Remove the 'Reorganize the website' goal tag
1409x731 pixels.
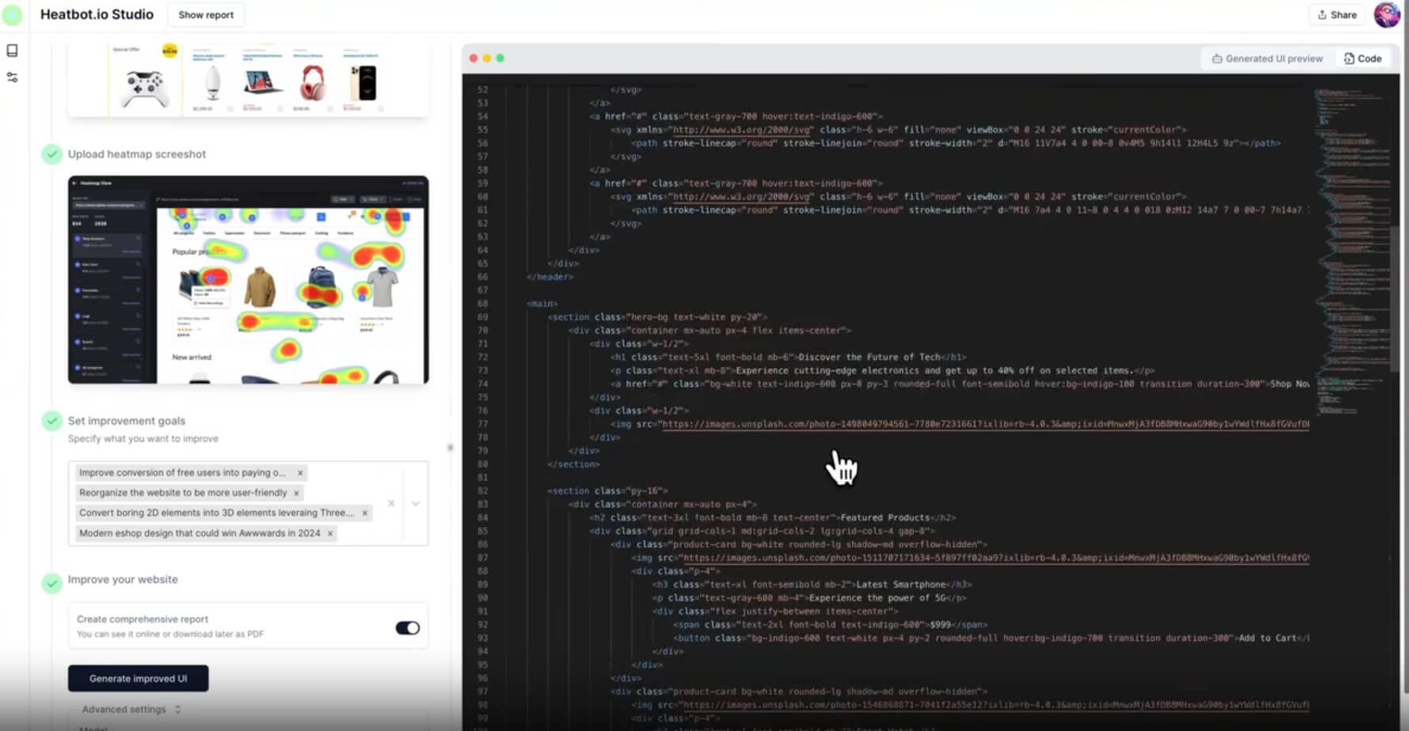click(x=296, y=493)
